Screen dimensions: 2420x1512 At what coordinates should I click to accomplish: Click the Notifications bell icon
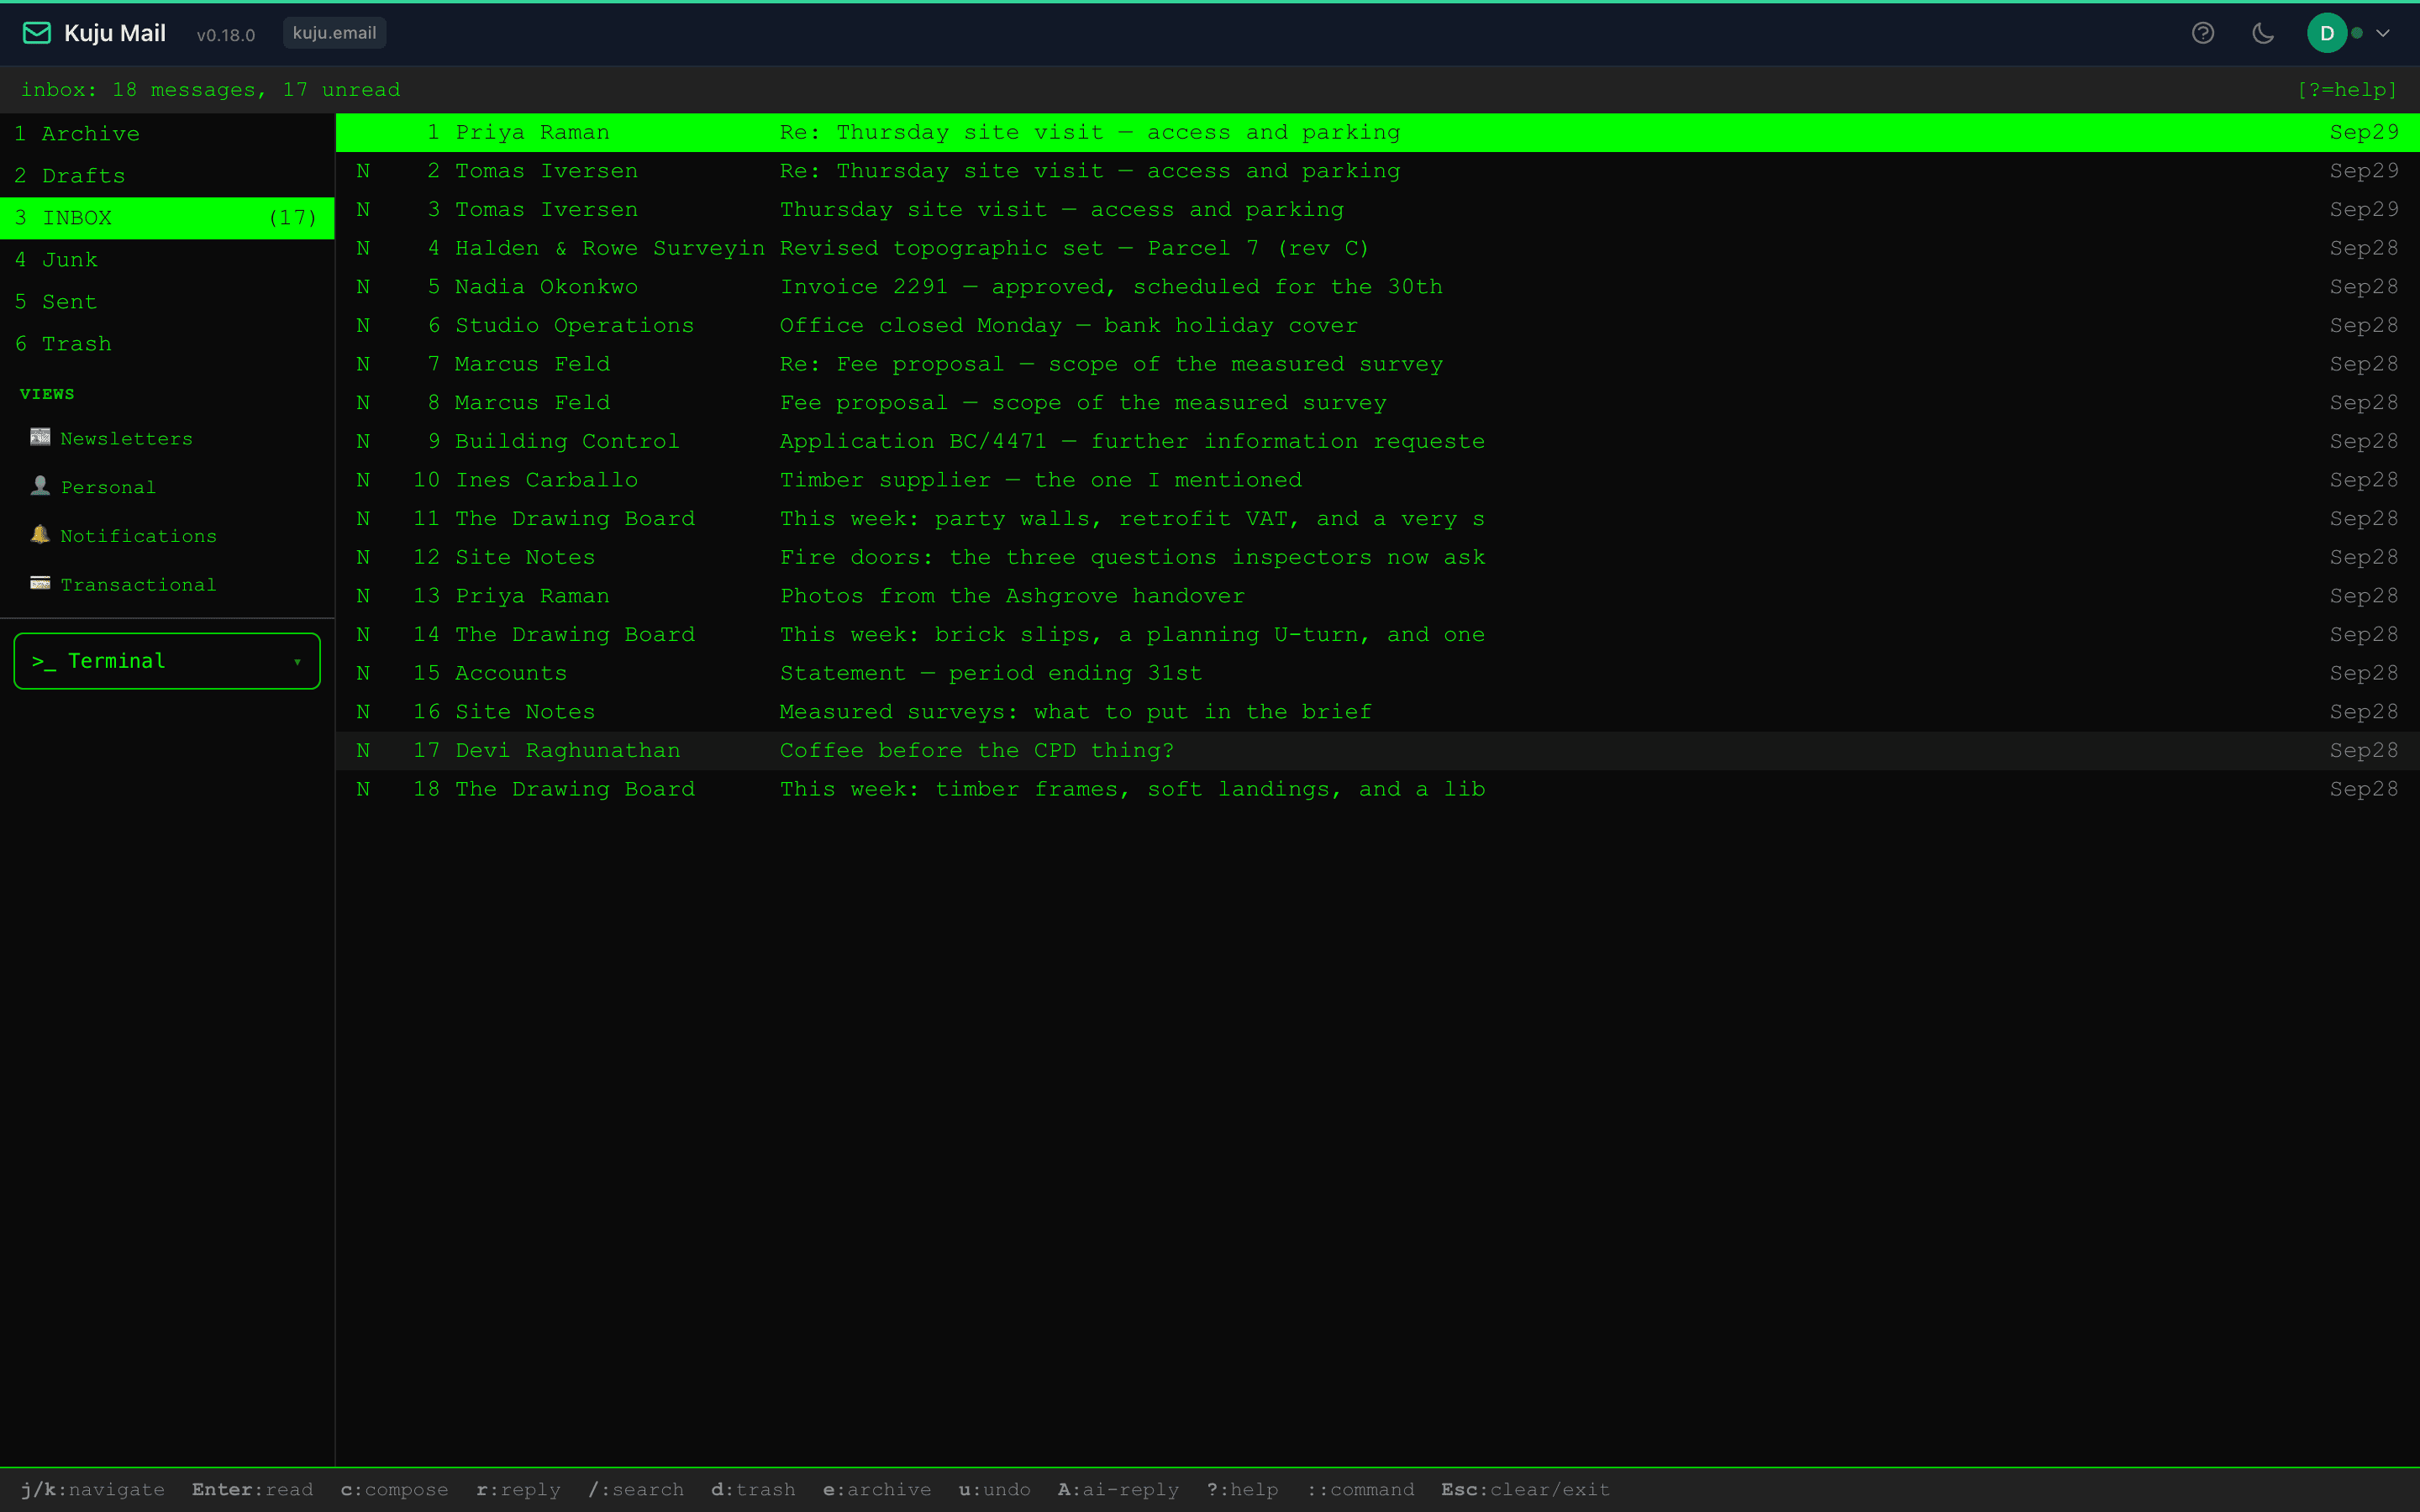[40, 535]
